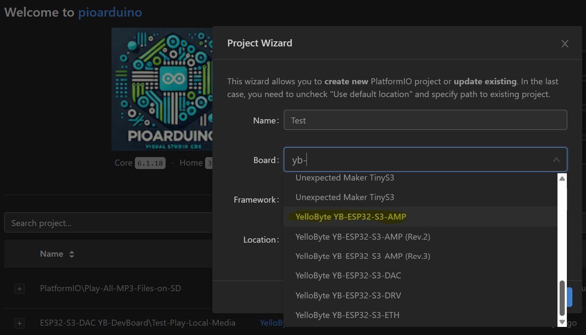The height and width of the screenshot is (335, 586).
Task: Click the board list scrollbar up arrow
Action: coord(562,178)
